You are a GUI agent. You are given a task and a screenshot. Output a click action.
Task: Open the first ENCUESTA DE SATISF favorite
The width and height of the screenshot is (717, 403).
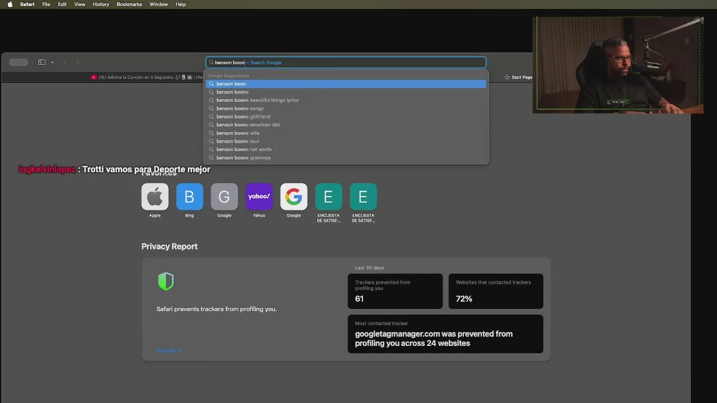(328, 196)
